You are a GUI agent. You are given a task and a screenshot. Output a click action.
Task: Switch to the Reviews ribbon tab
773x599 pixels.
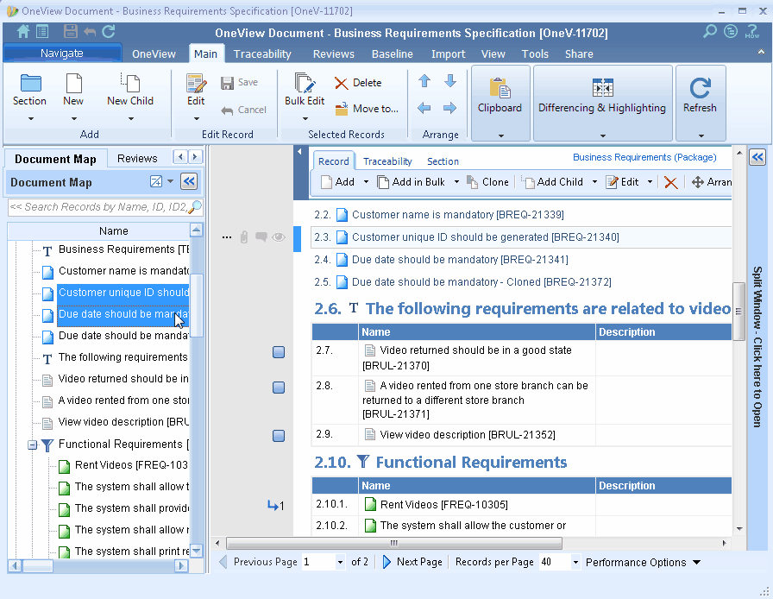[334, 54]
